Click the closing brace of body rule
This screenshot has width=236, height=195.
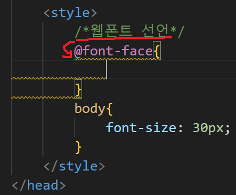78,147
